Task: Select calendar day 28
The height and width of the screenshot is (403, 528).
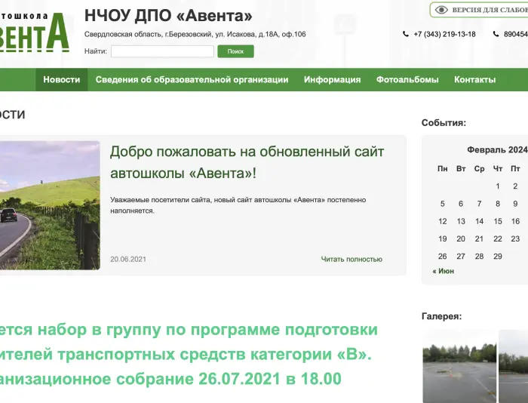Action: [479, 256]
